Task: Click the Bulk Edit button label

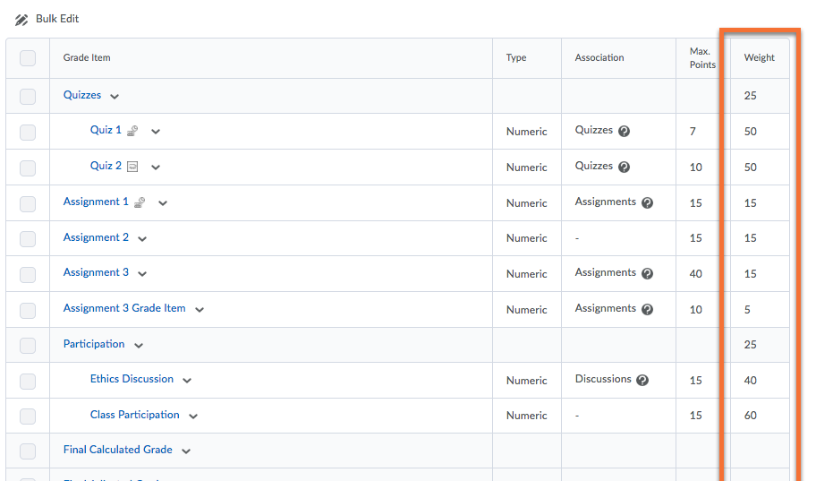Action: coord(57,19)
